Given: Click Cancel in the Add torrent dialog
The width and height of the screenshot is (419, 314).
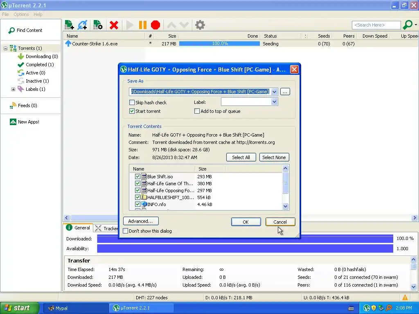Looking at the screenshot, I should [x=280, y=222].
